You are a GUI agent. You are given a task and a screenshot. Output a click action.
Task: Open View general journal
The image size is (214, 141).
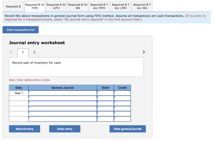pos(128,129)
